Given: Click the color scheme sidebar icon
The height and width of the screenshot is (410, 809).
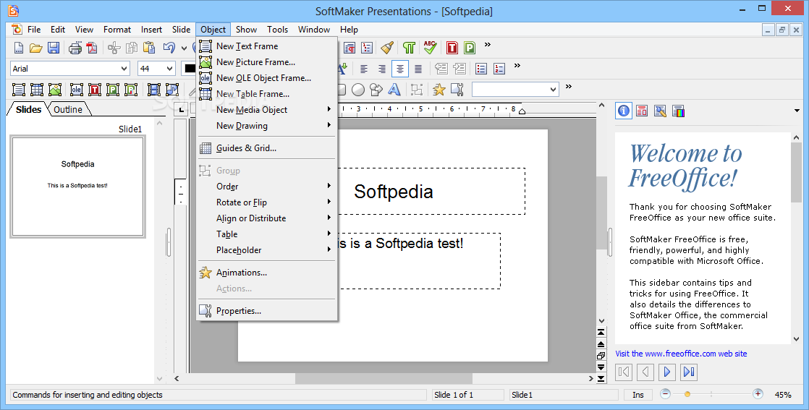Looking at the screenshot, I should (x=679, y=111).
